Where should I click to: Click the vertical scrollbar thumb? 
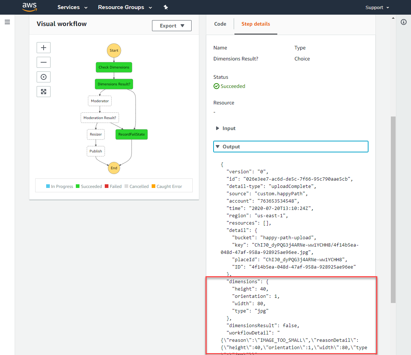pos(393,210)
